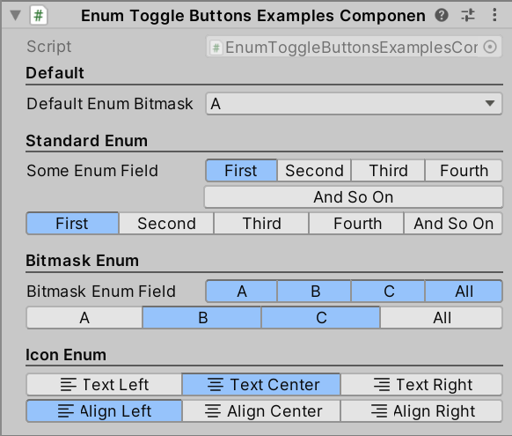
Task: Open the component presets slider icon
Action: [x=468, y=15]
